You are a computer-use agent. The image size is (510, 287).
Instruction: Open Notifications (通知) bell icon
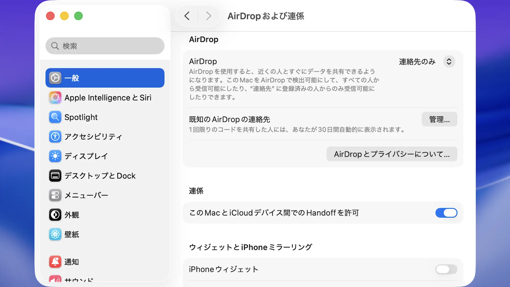tap(55, 262)
